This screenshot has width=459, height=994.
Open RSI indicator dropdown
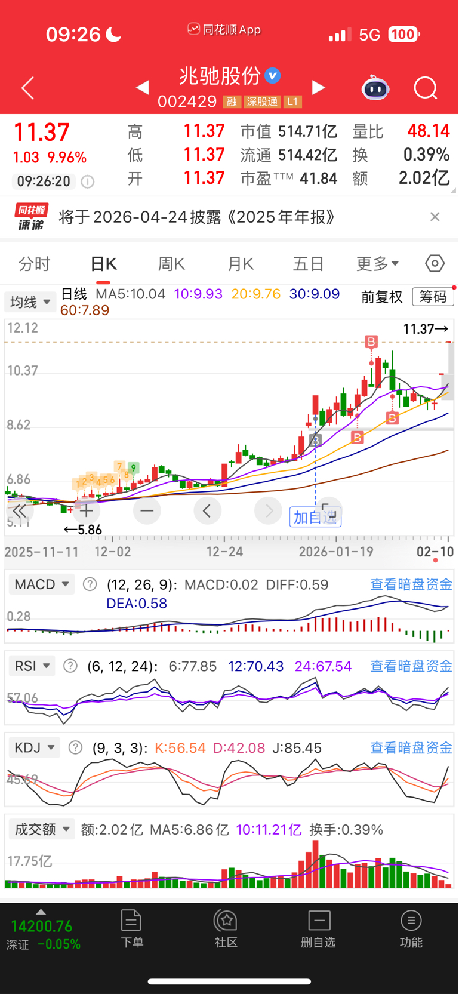[32, 666]
